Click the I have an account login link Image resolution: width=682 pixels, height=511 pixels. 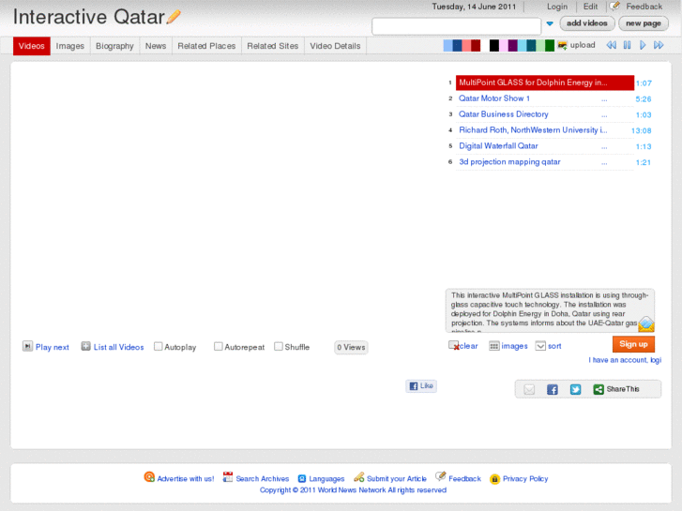(x=625, y=360)
